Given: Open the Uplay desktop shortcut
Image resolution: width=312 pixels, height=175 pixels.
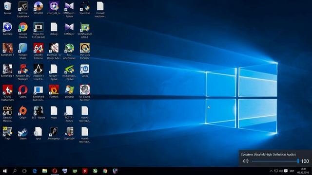Looking at the screenshot, I should (85, 70).
